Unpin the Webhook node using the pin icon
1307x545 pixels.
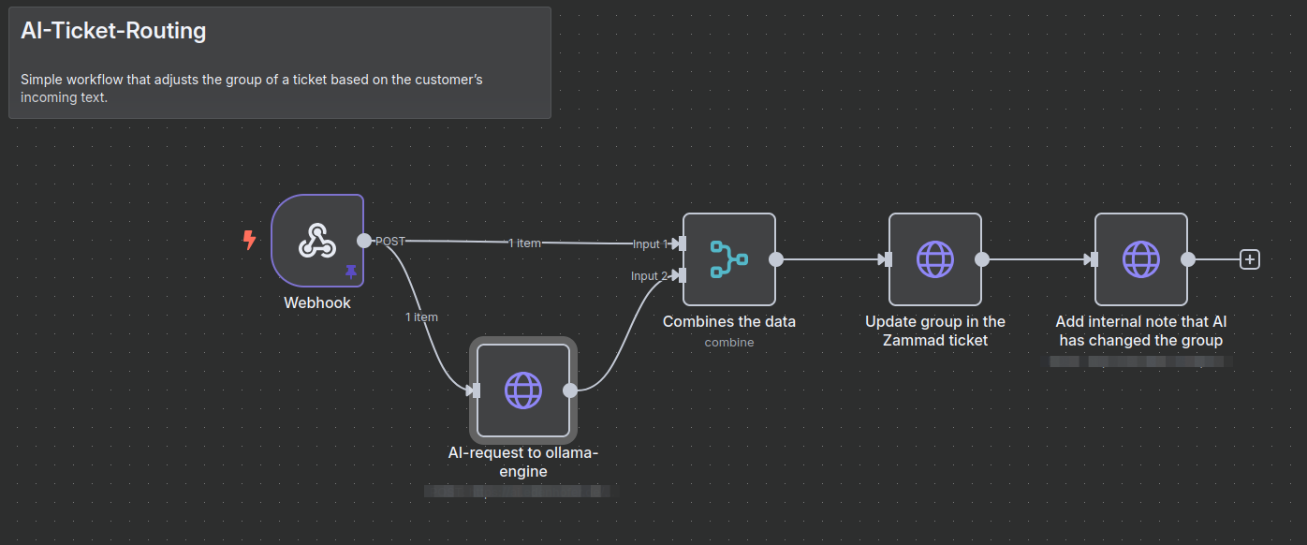(350, 272)
